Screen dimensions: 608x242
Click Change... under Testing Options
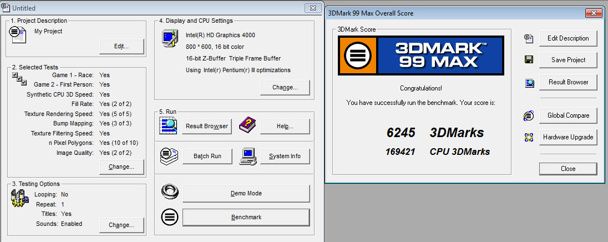click(121, 225)
